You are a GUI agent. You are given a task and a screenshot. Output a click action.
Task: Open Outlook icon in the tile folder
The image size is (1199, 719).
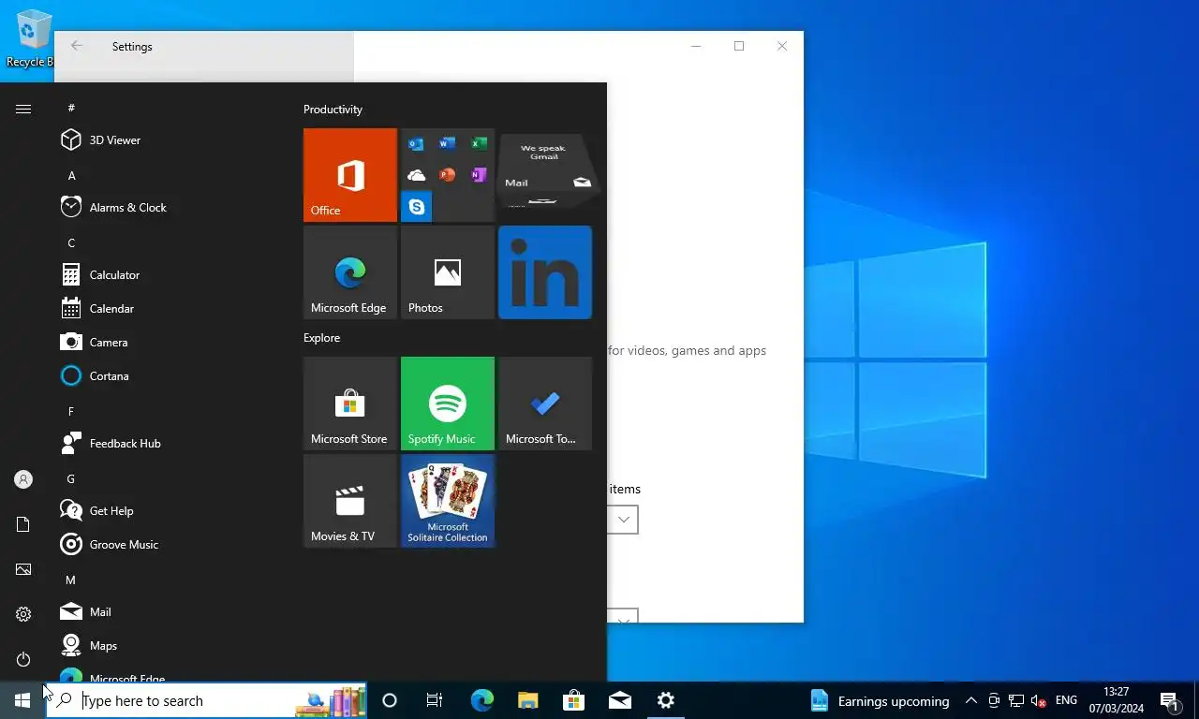coord(417,144)
